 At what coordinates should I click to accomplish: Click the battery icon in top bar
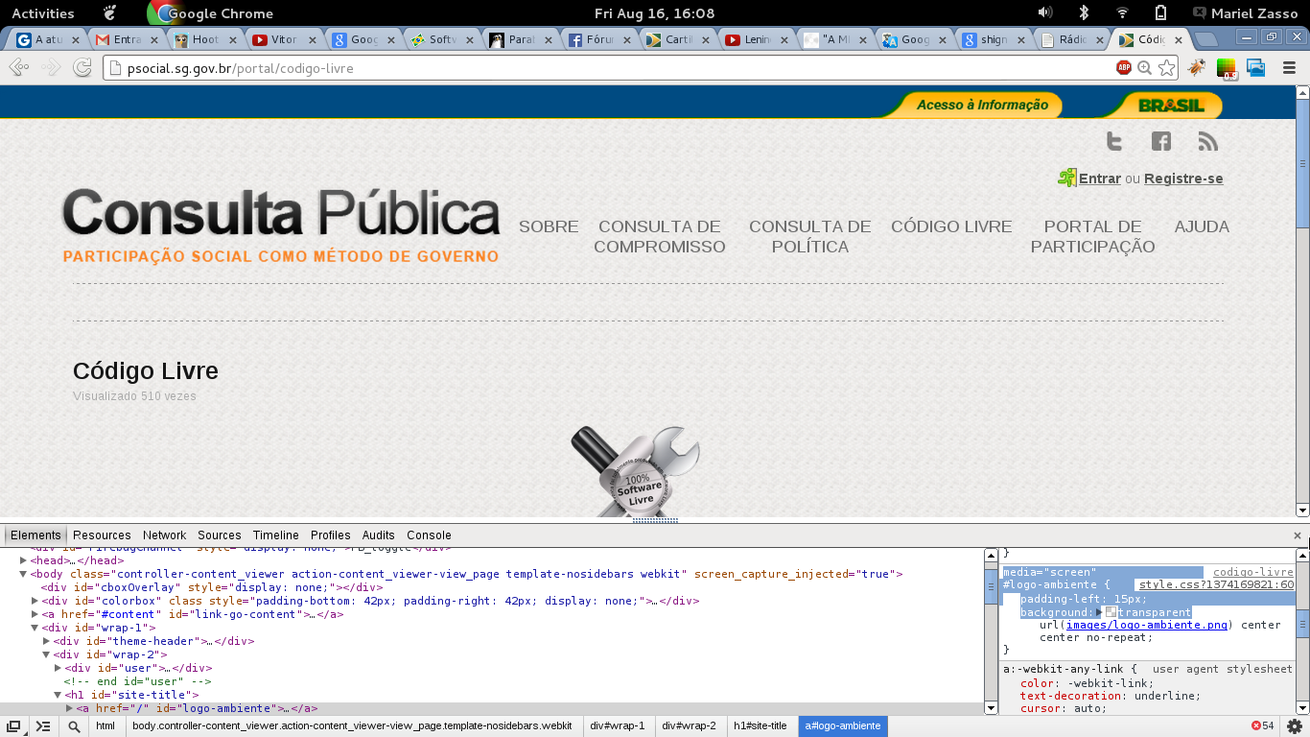point(1161,12)
